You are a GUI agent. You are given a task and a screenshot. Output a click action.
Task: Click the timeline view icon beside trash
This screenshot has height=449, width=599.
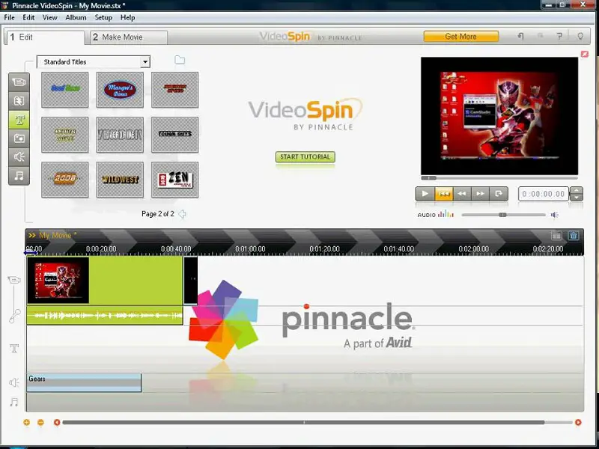click(x=556, y=236)
